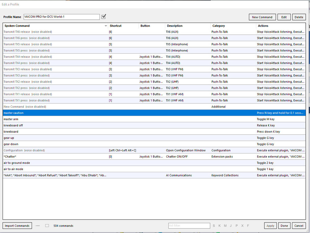Toggle the X filter letter icon
The height and width of the screenshot is (233, 310).
point(242,226)
